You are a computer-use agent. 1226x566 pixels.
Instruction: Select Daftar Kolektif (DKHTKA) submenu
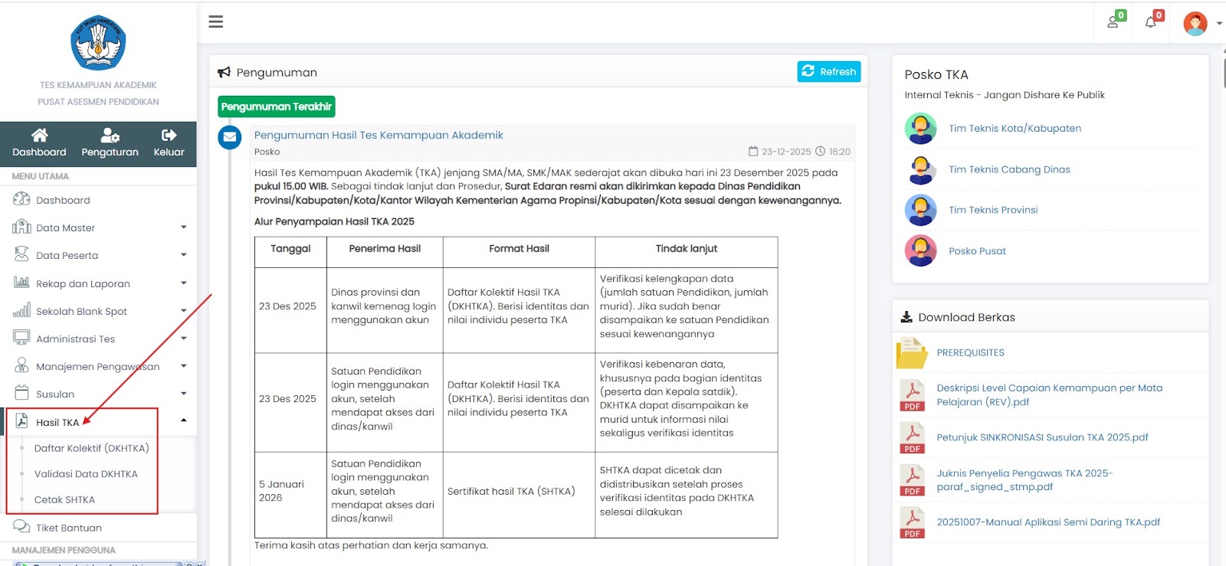pyautogui.click(x=91, y=448)
